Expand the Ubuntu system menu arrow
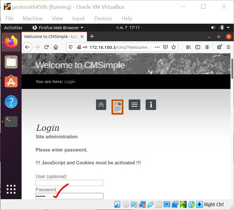Image resolution: width=234 pixels, height=210 pixels. pyautogui.click(x=228, y=27)
